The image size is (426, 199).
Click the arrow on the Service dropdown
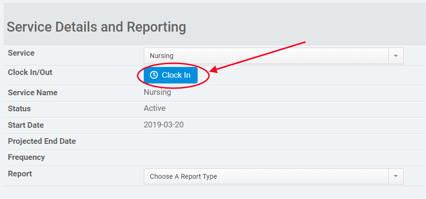pos(396,56)
